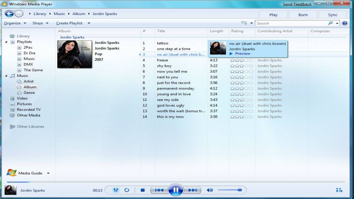Select the song "god loves ugly"

click(170, 105)
